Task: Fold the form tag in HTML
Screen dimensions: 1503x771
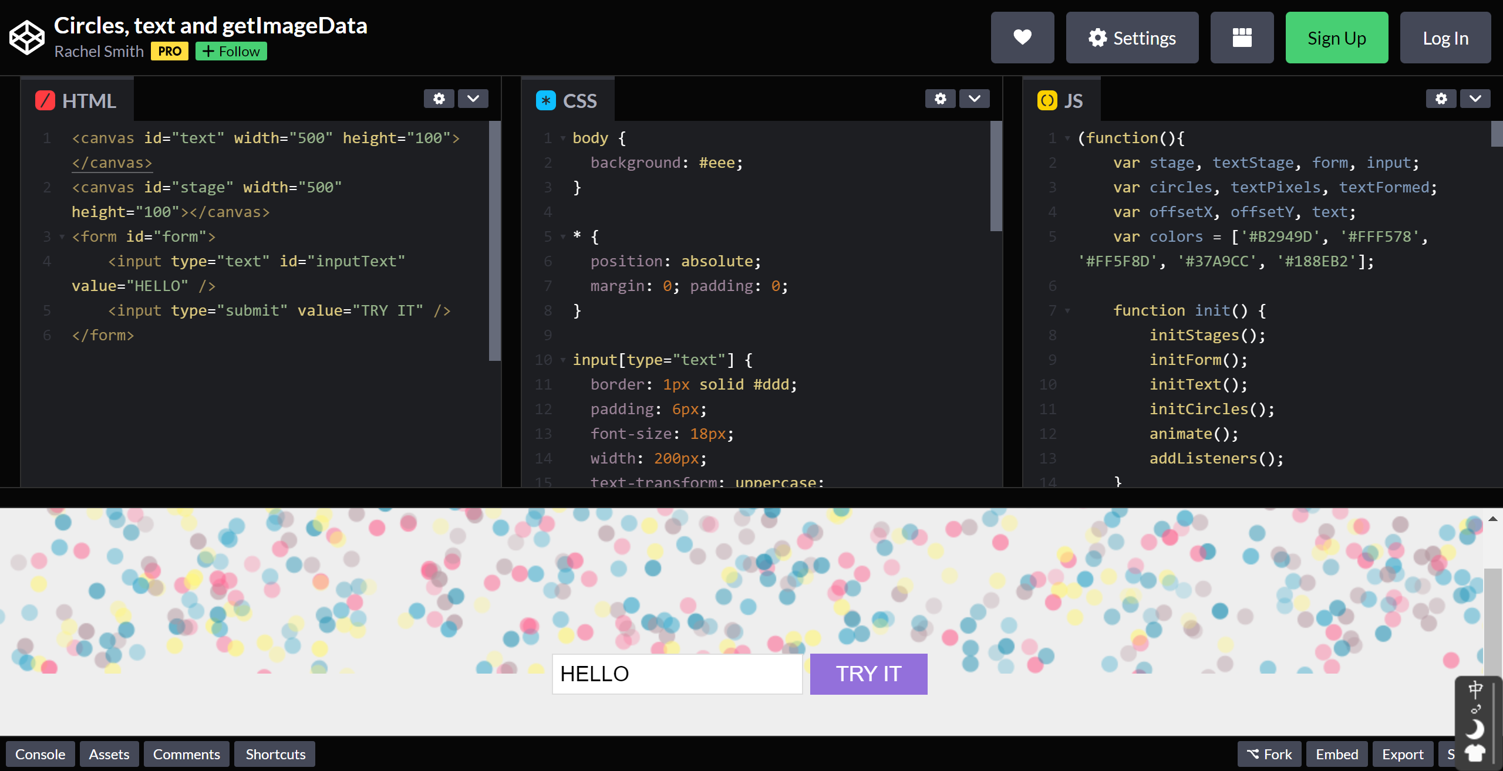Action: coord(62,237)
